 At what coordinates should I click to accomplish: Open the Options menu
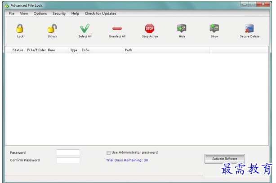(x=40, y=13)
